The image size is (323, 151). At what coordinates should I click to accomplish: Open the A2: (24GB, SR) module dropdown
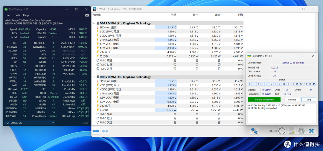pos(29,123)
